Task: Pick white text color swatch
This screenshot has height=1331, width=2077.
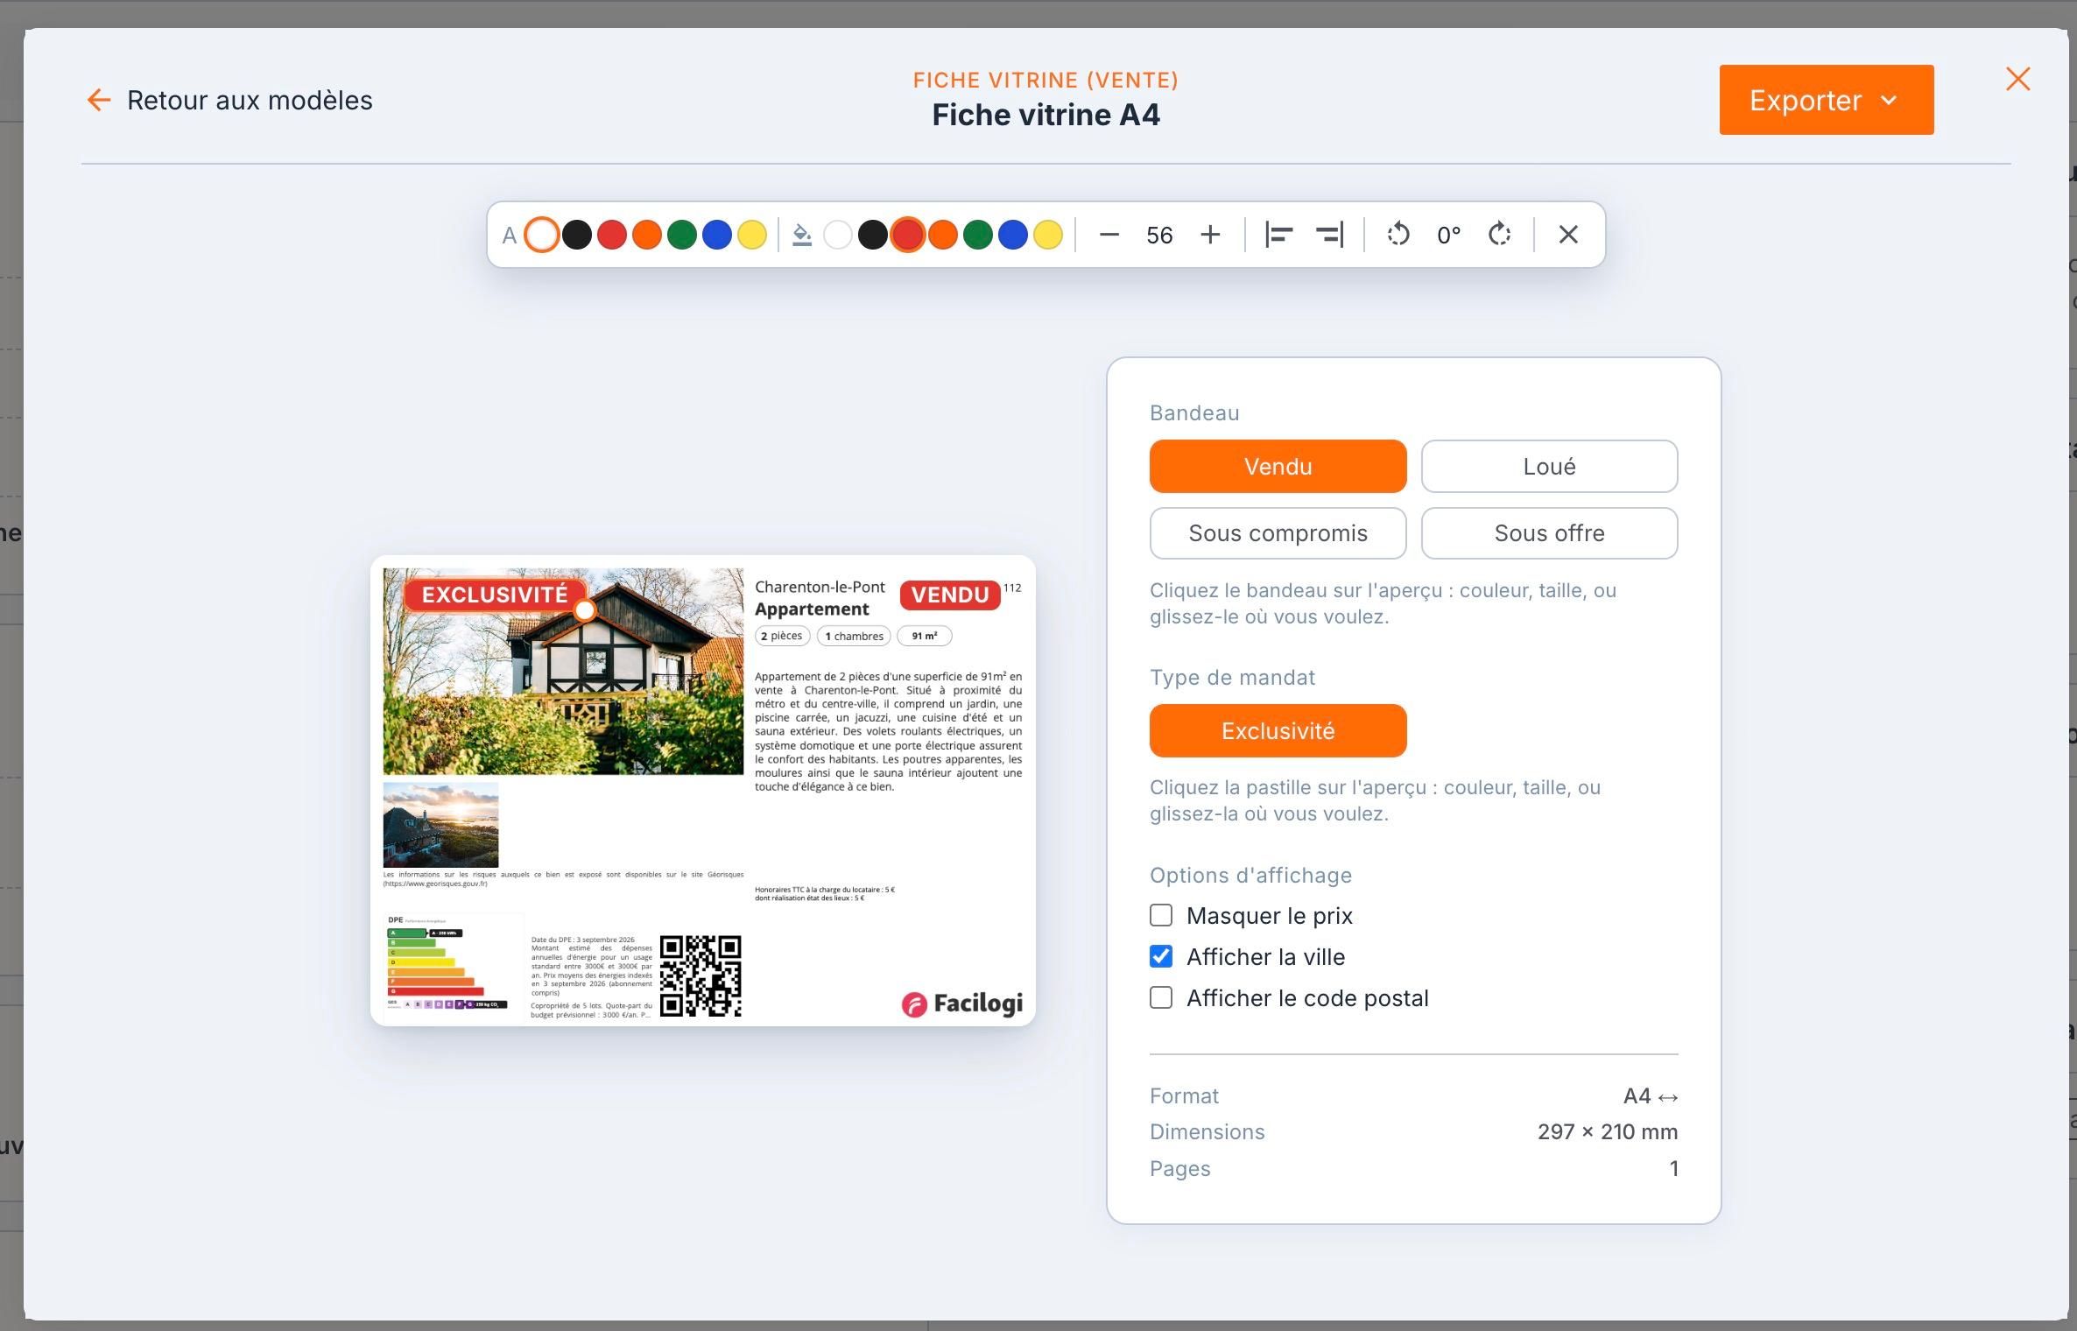Action: 542,235
